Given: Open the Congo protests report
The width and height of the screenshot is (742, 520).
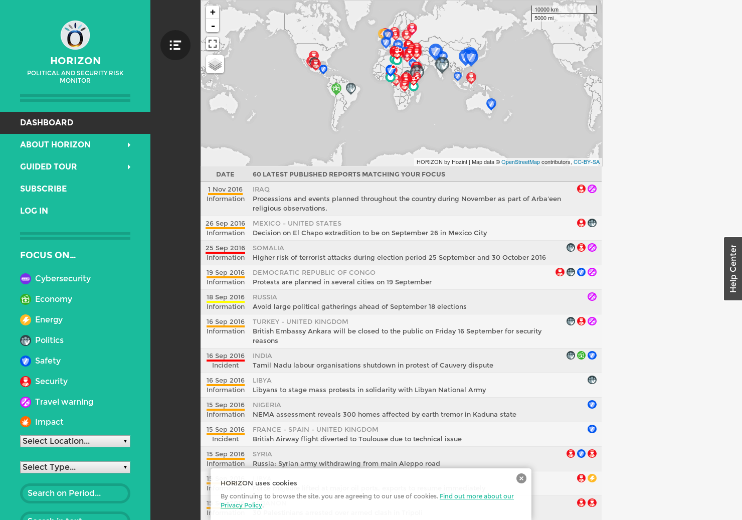Looking at the screenshot, I should (x=342, y=282).
